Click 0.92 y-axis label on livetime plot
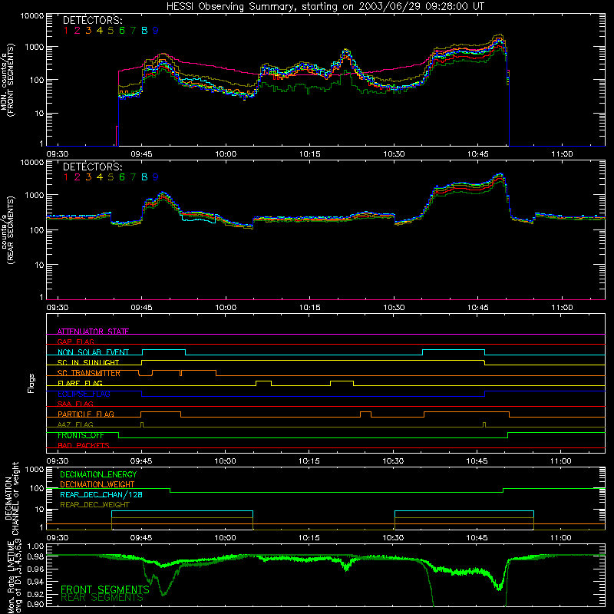 coord(35,593)
